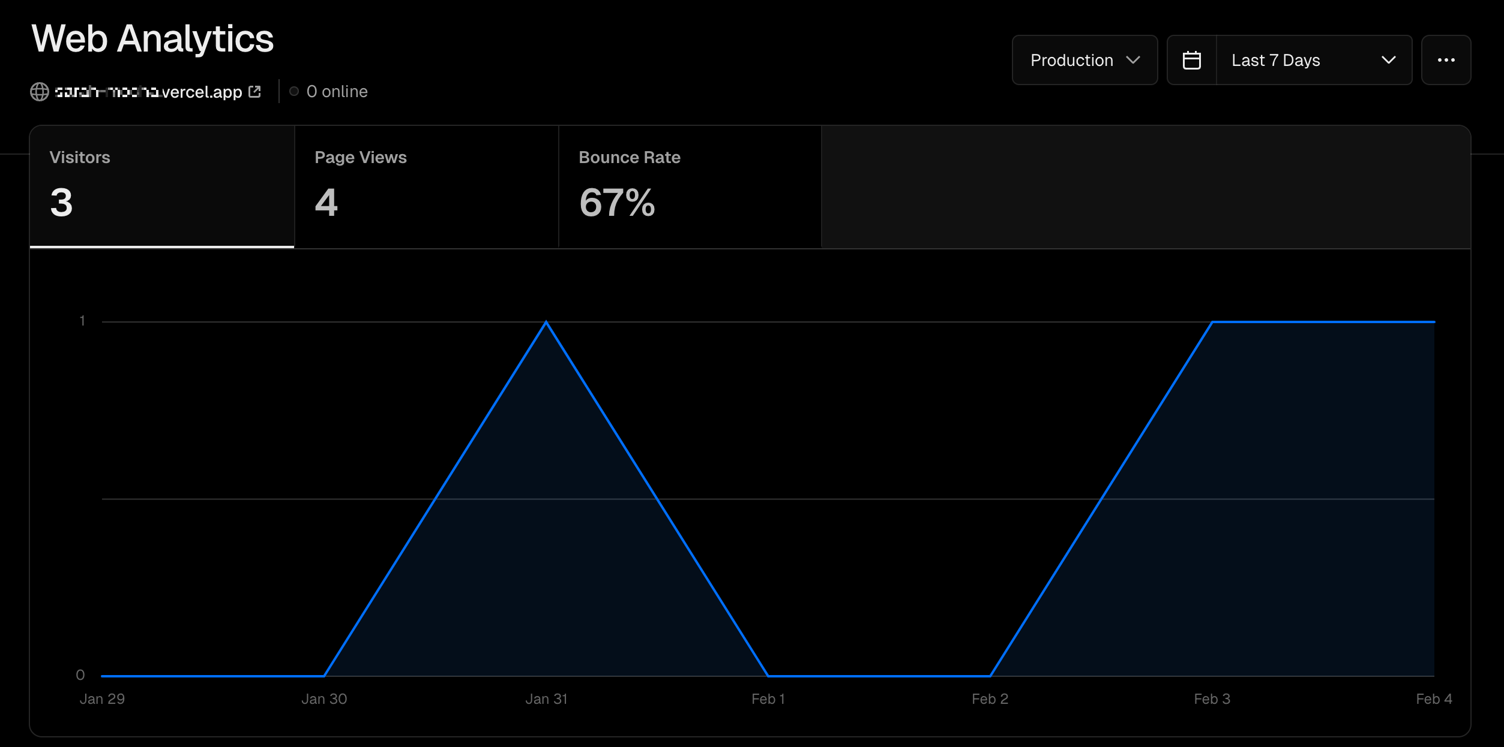
Task: Click the 0 online visitors label
Action: (x=337, y=91)
